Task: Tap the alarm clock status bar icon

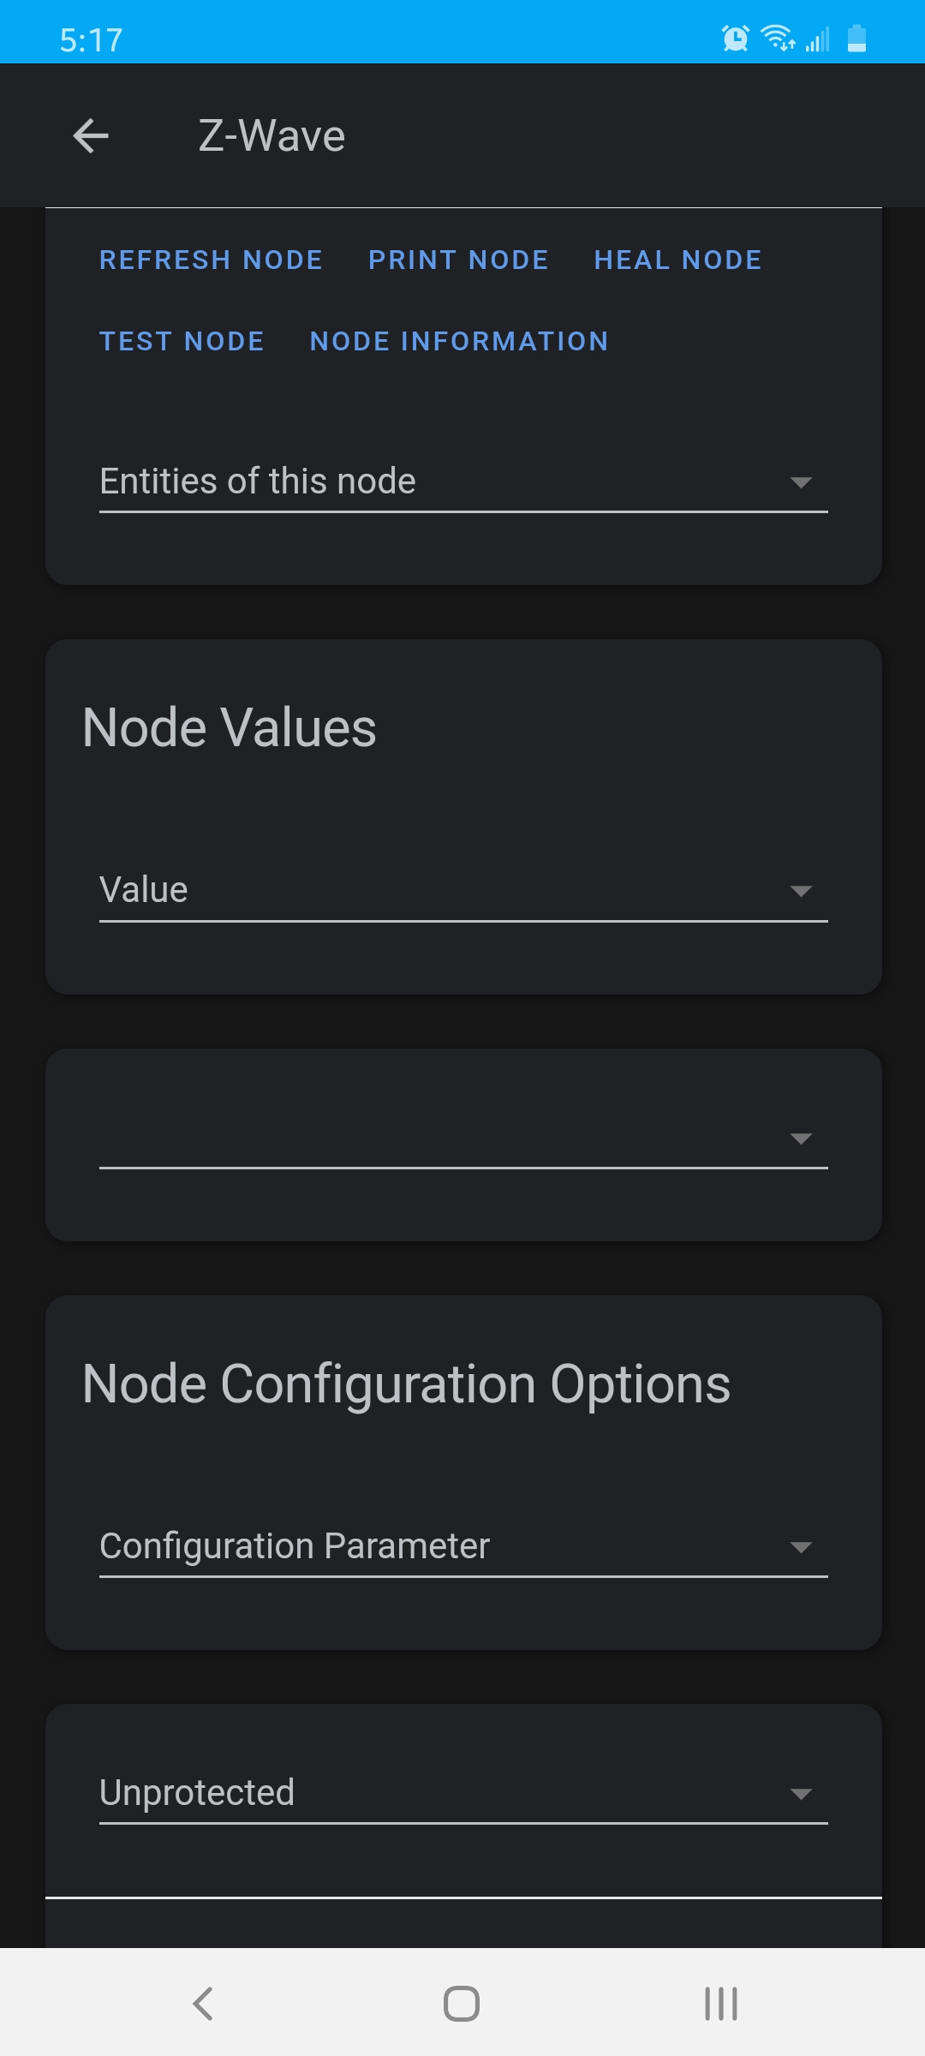Action: tap(735, 36)
